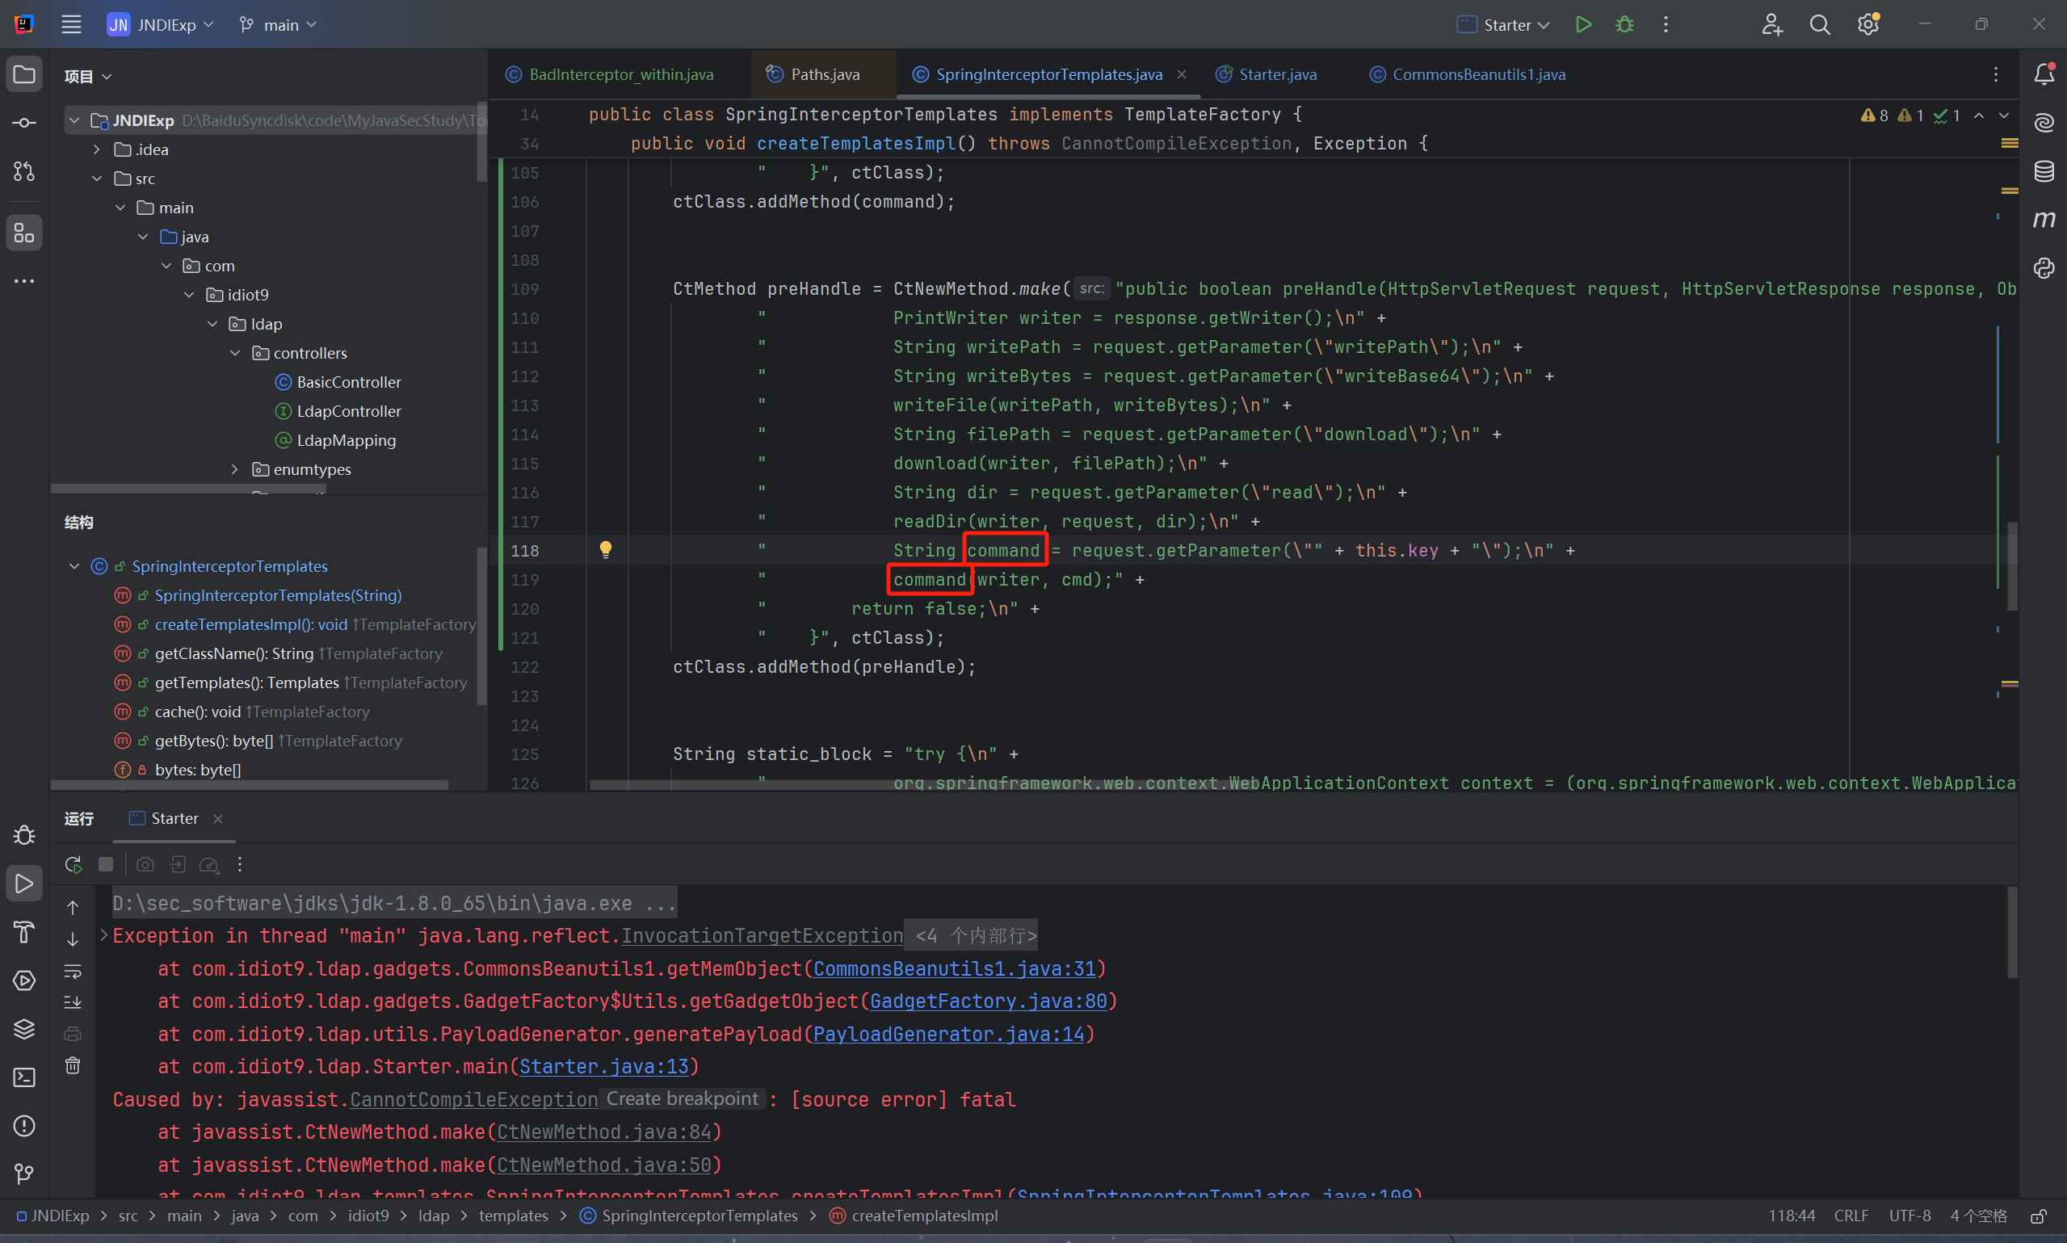Screen dimensions: 2067x1243
Task: Open Notifications bell icon
Action: (2044, 73)
